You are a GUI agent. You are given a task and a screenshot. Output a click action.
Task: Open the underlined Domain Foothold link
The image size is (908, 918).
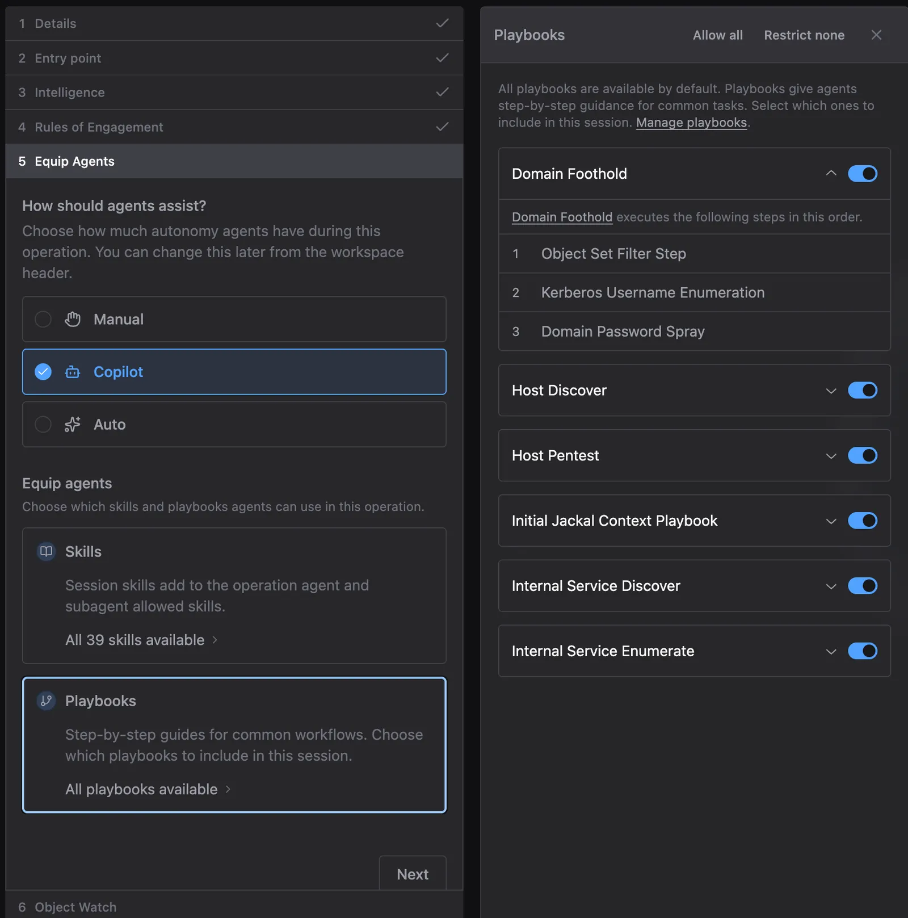562,217
